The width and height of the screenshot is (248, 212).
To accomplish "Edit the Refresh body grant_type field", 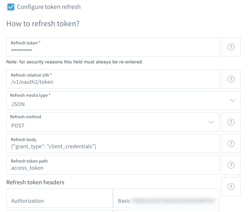I will click(113, 144).
